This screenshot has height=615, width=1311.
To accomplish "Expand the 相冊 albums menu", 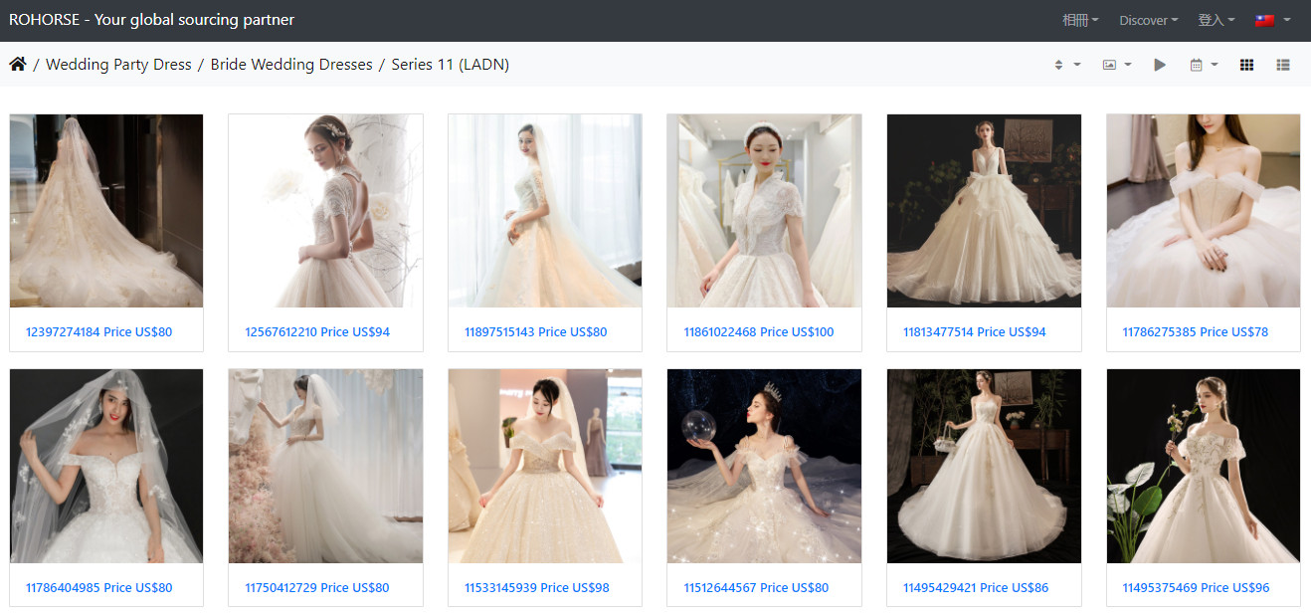I will coord(1080,20).
